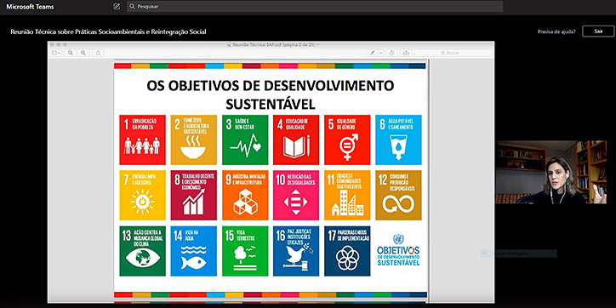616x308 pixels.
Task: Click the zoom out magnifier icon
Action: (x=71, y=53)
